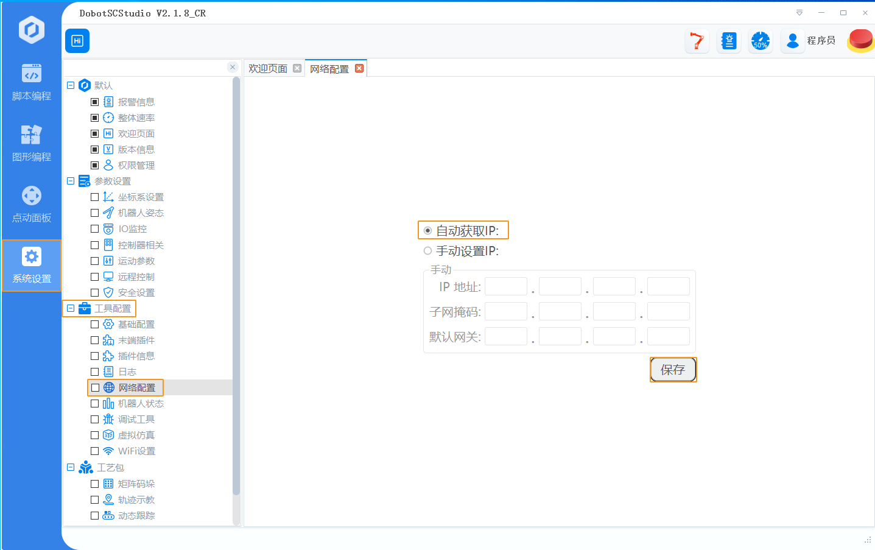Open the 脚本编程 script programming module
This screenshot has height=550, width=875.
tap(31, 83)
